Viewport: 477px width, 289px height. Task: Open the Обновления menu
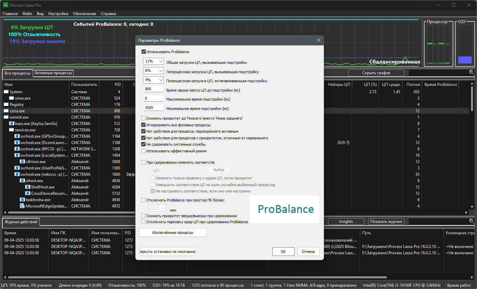coord(84,14)
